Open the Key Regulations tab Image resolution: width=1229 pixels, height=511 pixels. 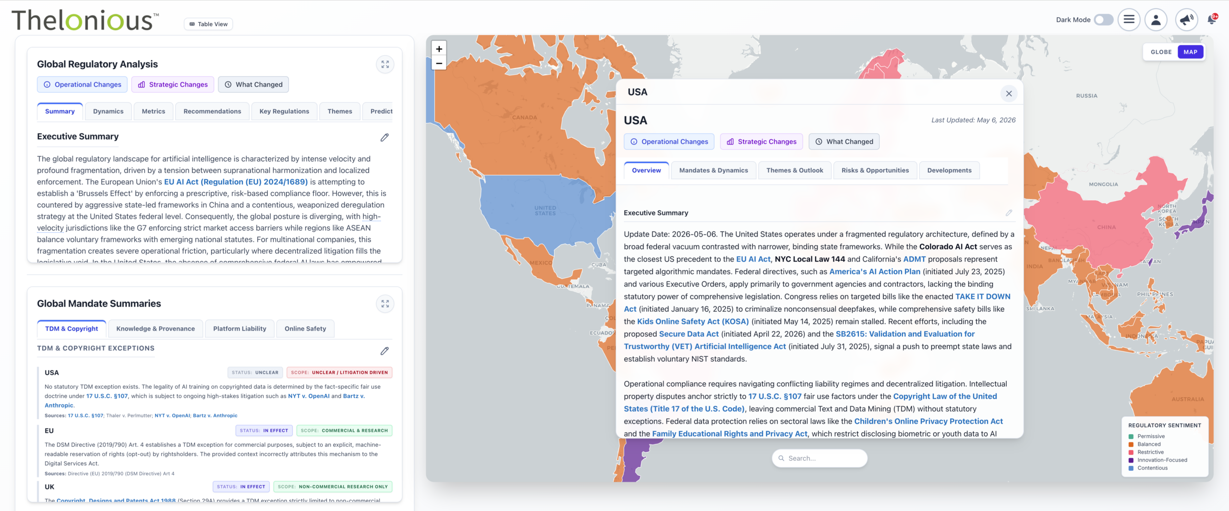click(x=284, y=111)
